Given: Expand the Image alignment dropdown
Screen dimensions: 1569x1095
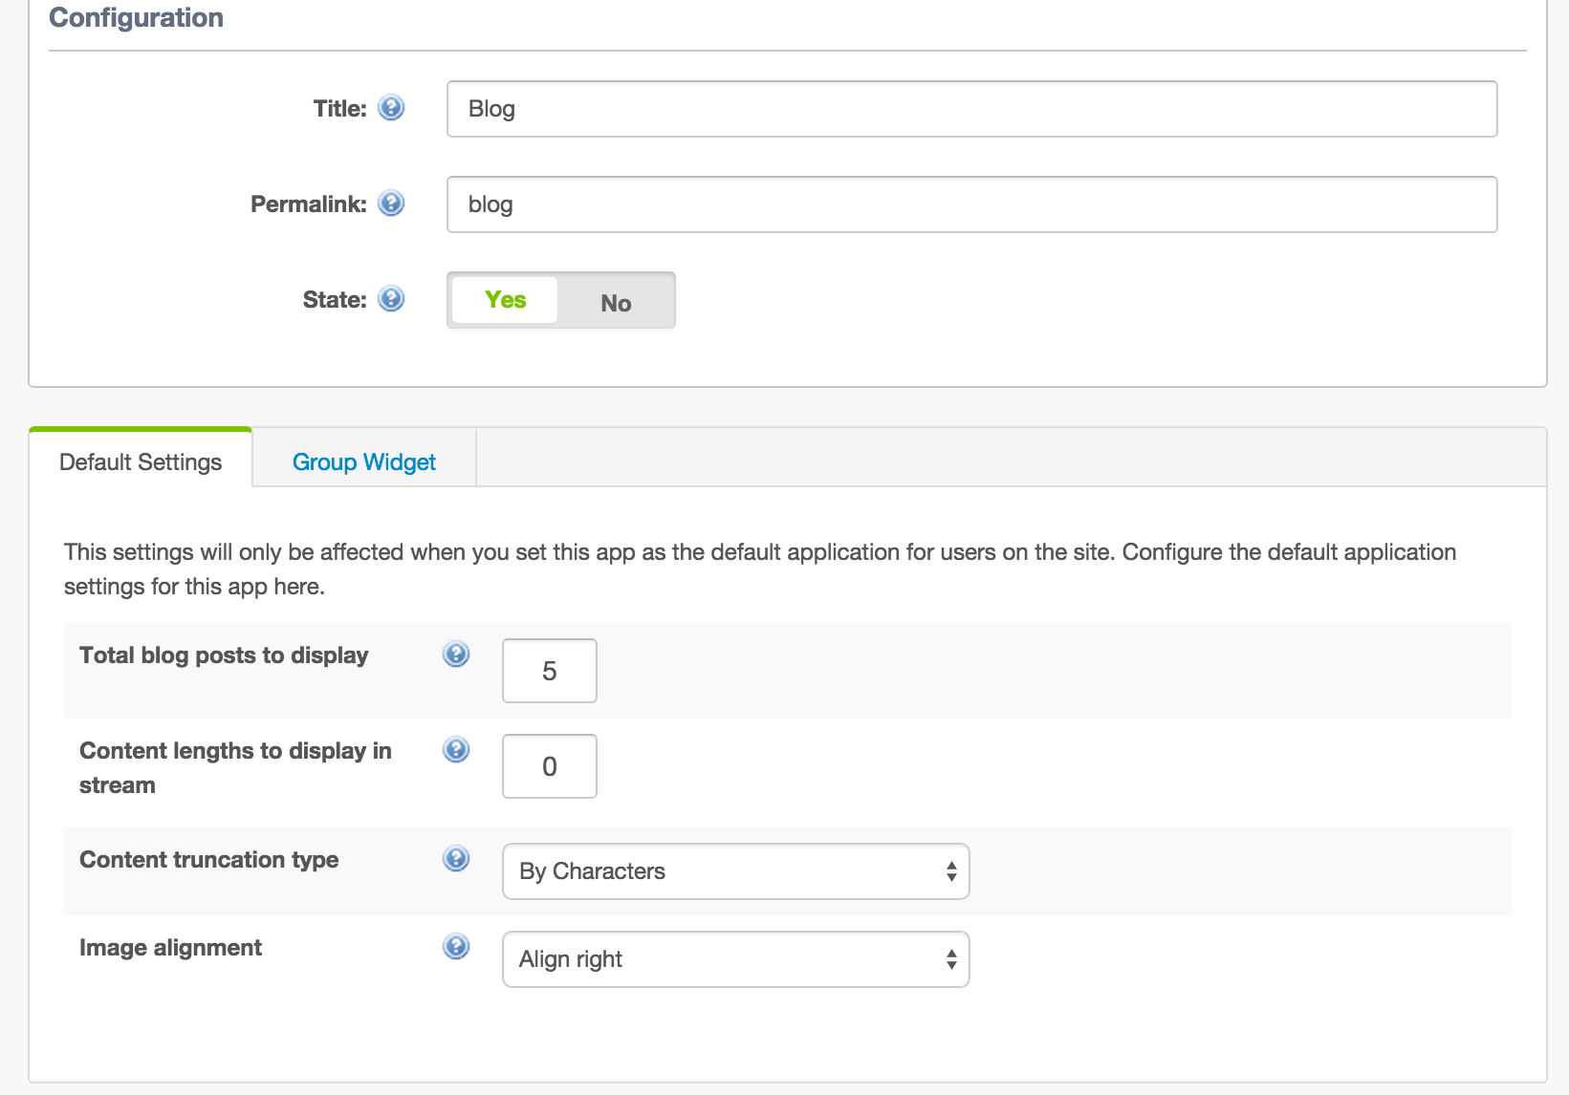Looking at the screenshot, I should 735,959.
